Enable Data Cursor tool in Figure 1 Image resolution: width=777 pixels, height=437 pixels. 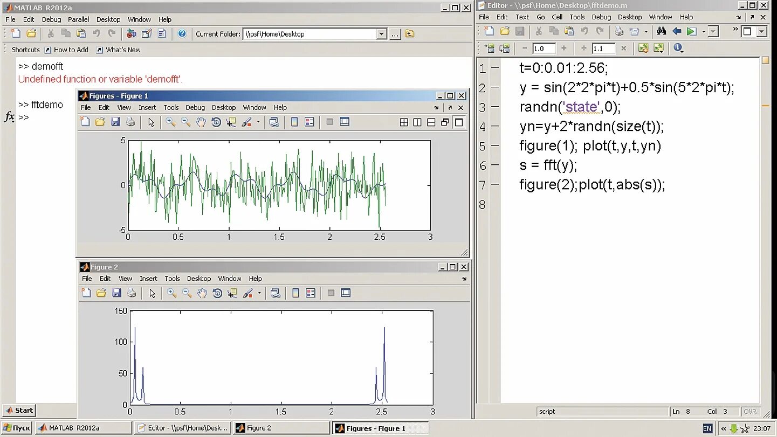click(x=231, y=122)
